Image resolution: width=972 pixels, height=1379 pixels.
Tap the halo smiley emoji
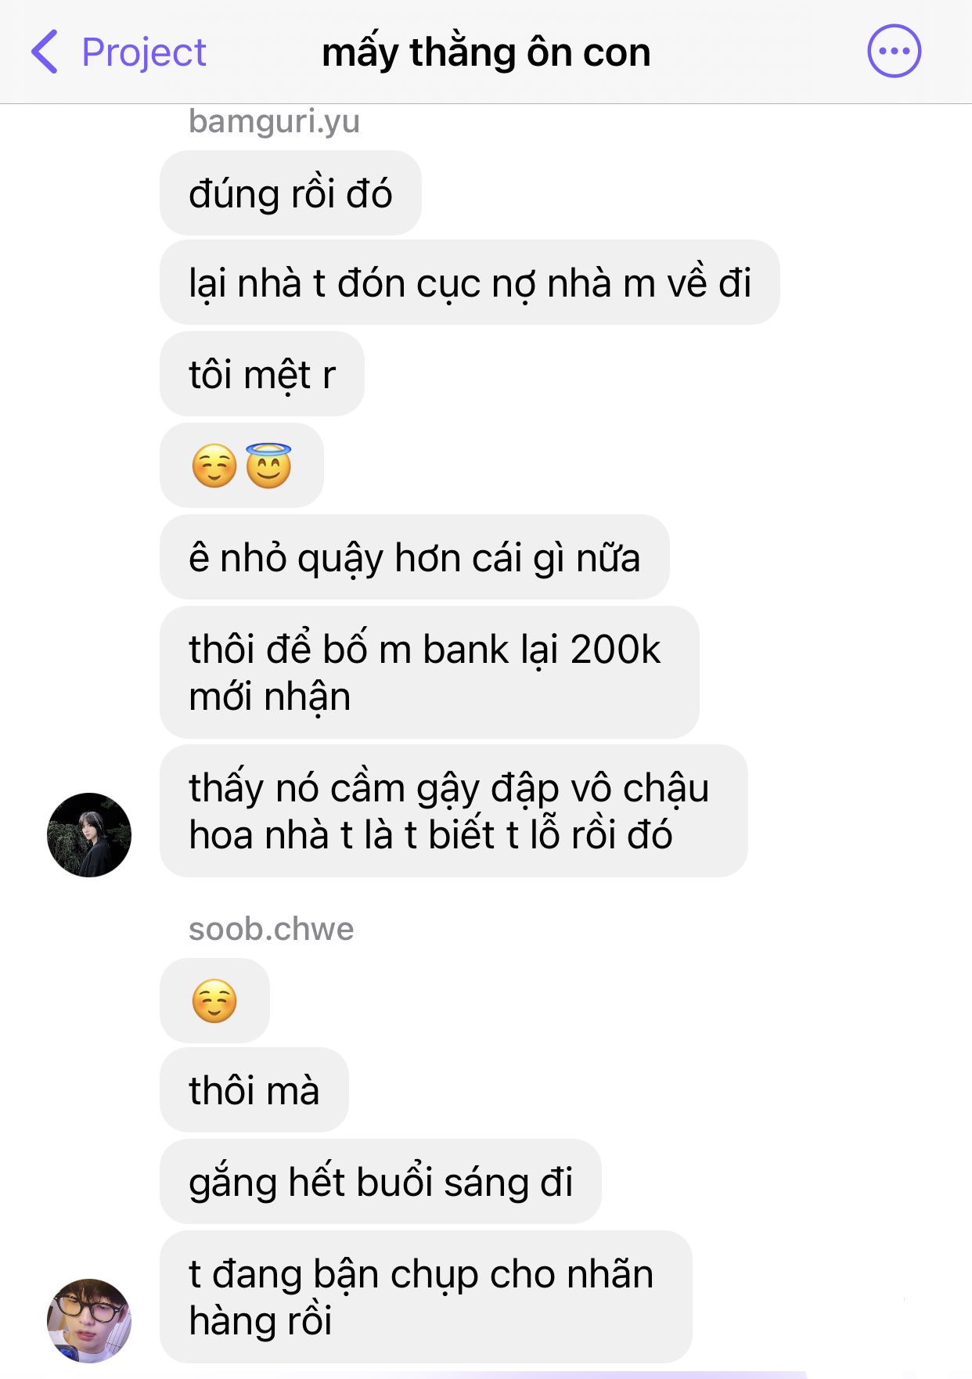point(268,466)
